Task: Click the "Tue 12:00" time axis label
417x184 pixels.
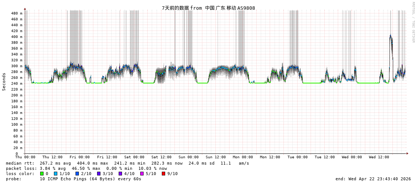Action: coord(325,157)
